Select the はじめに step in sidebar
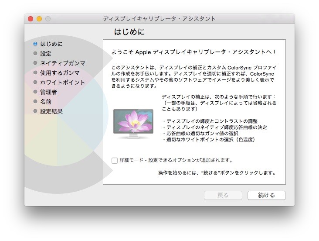 pos(51,44)
